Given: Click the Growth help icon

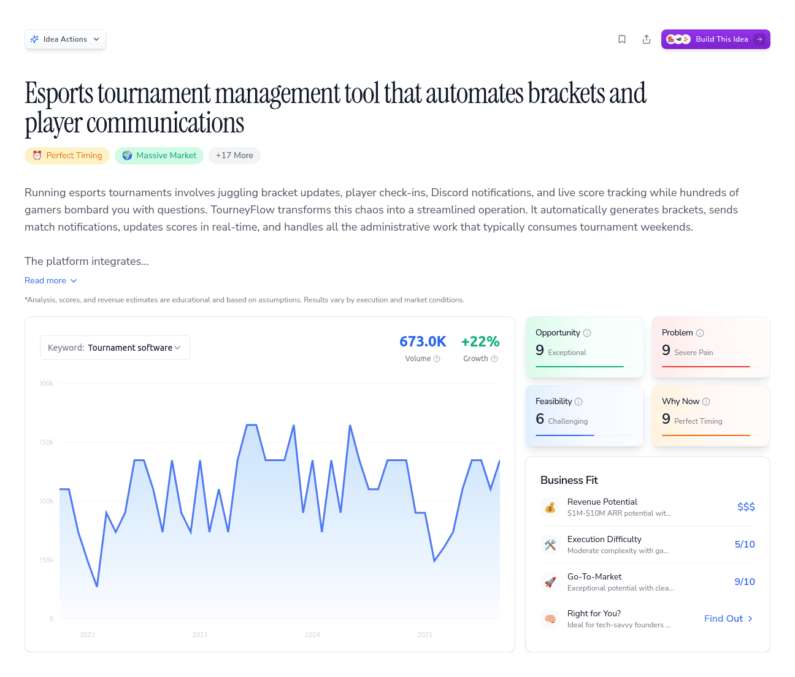Looking at the screenshot, I should (x=494, y=359).
